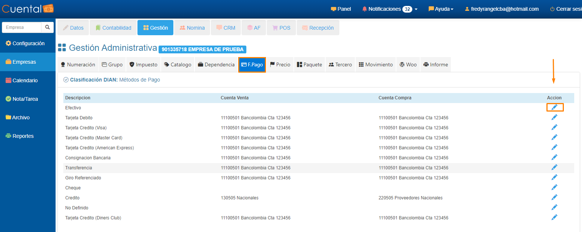582x232 pixels.
Task: Go to the Nomina module tab
Action: [192, 28]
